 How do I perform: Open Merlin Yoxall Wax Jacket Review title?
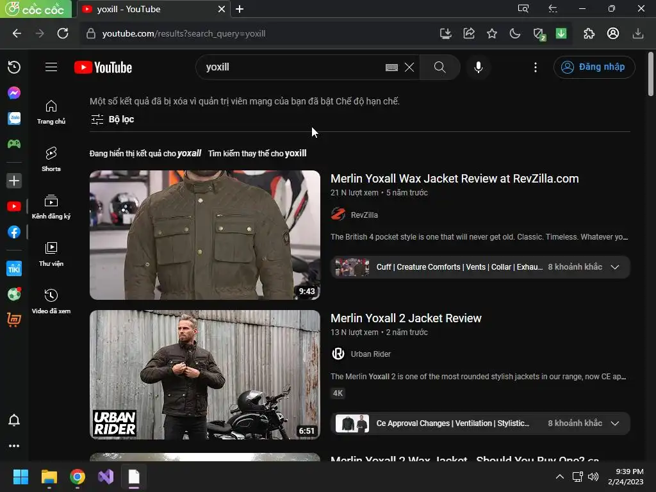tap(455, 179)
